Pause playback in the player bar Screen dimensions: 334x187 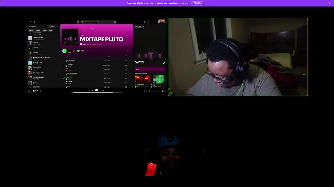coord(96,90)
